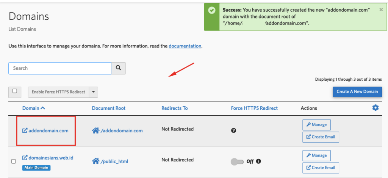Click the Displaying 1 through 3 text
Screen dimensions: 388x178
click(x=349, y=79)
